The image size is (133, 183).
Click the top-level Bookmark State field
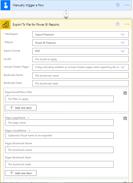80,83
